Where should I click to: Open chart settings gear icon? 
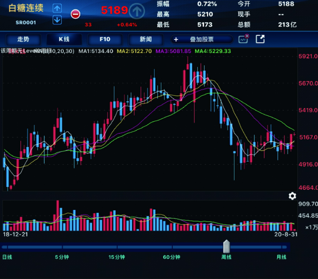click(292, 196)
